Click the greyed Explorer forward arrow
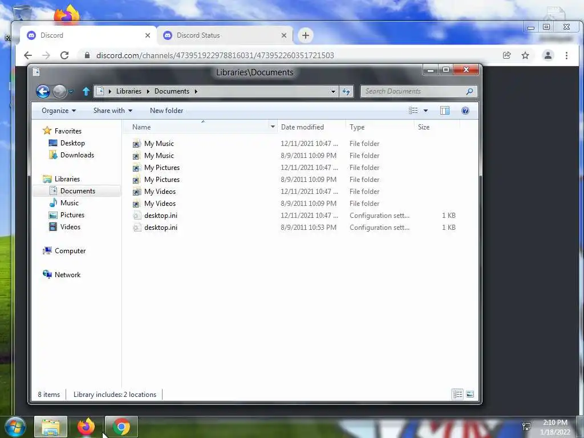The height and width of the screenshot is (438, 584). click(59, 91)
